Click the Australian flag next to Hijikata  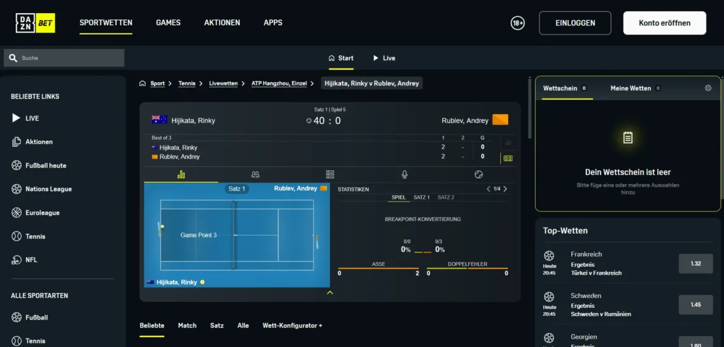pyautogui.click(x=160, y=120)
